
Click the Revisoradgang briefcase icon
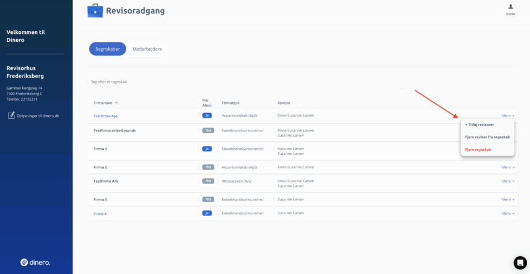[x=95, y=10]
